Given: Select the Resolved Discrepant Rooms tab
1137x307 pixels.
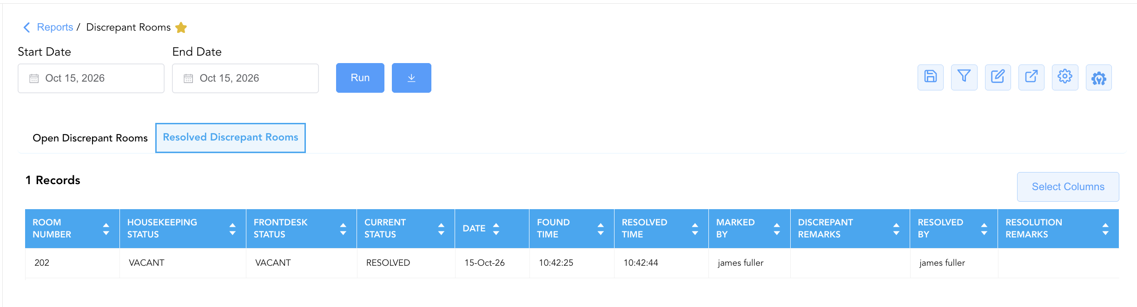Looking at the screenshot, I should (231, 138).
